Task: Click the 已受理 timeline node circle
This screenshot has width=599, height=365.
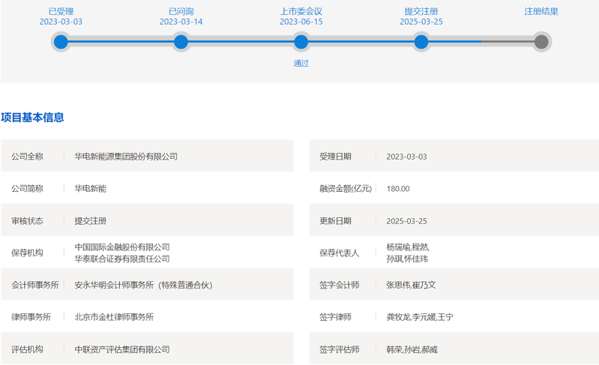Action: (x=61, y=42)
